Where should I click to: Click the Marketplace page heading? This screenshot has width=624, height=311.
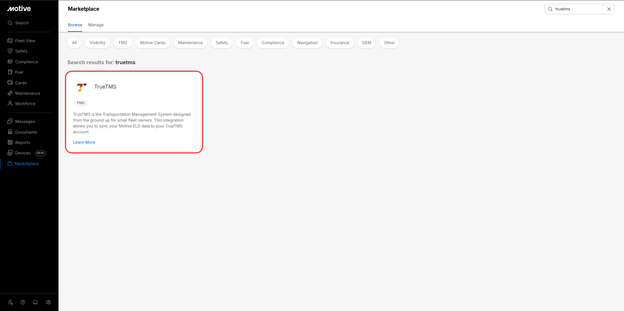[84, 9]
